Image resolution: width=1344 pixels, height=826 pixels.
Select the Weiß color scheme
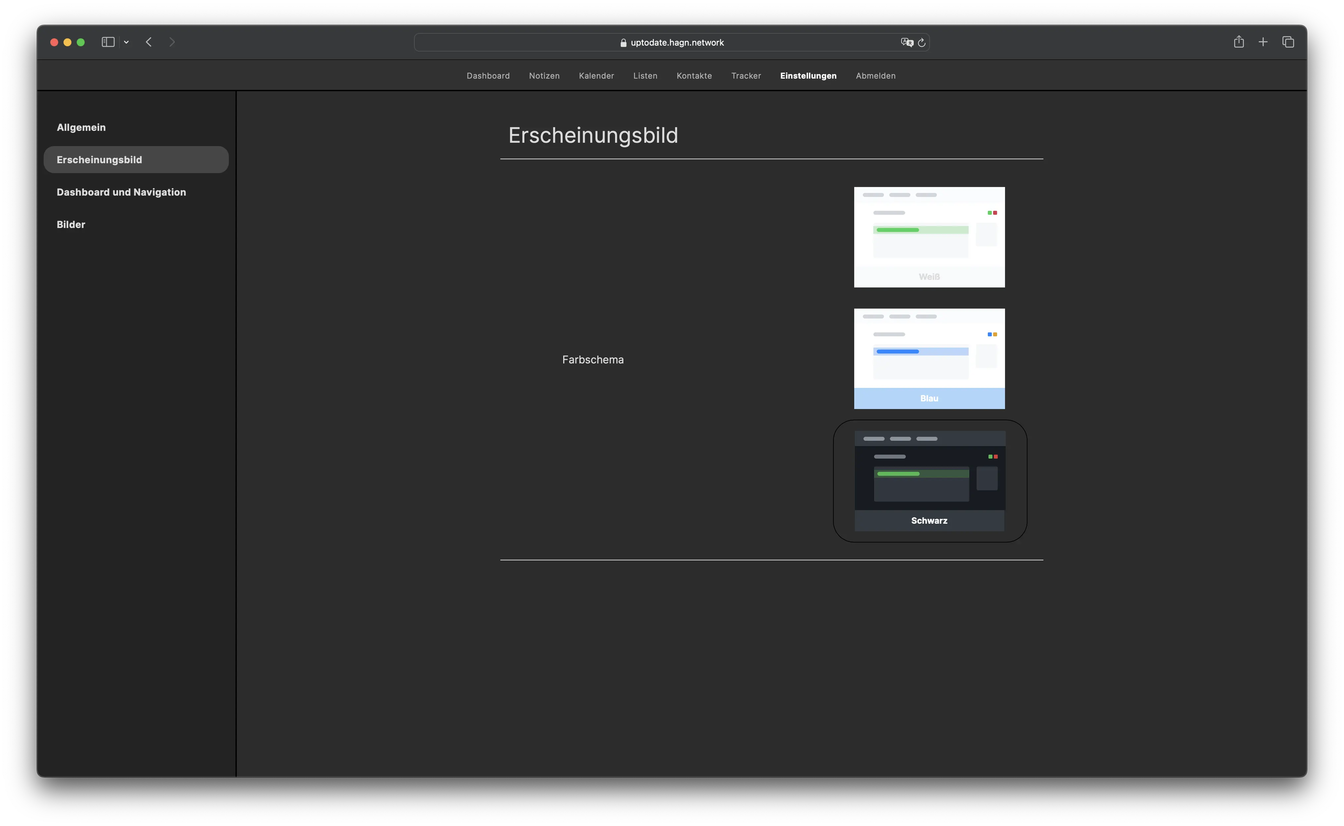(x=929, y=237)
